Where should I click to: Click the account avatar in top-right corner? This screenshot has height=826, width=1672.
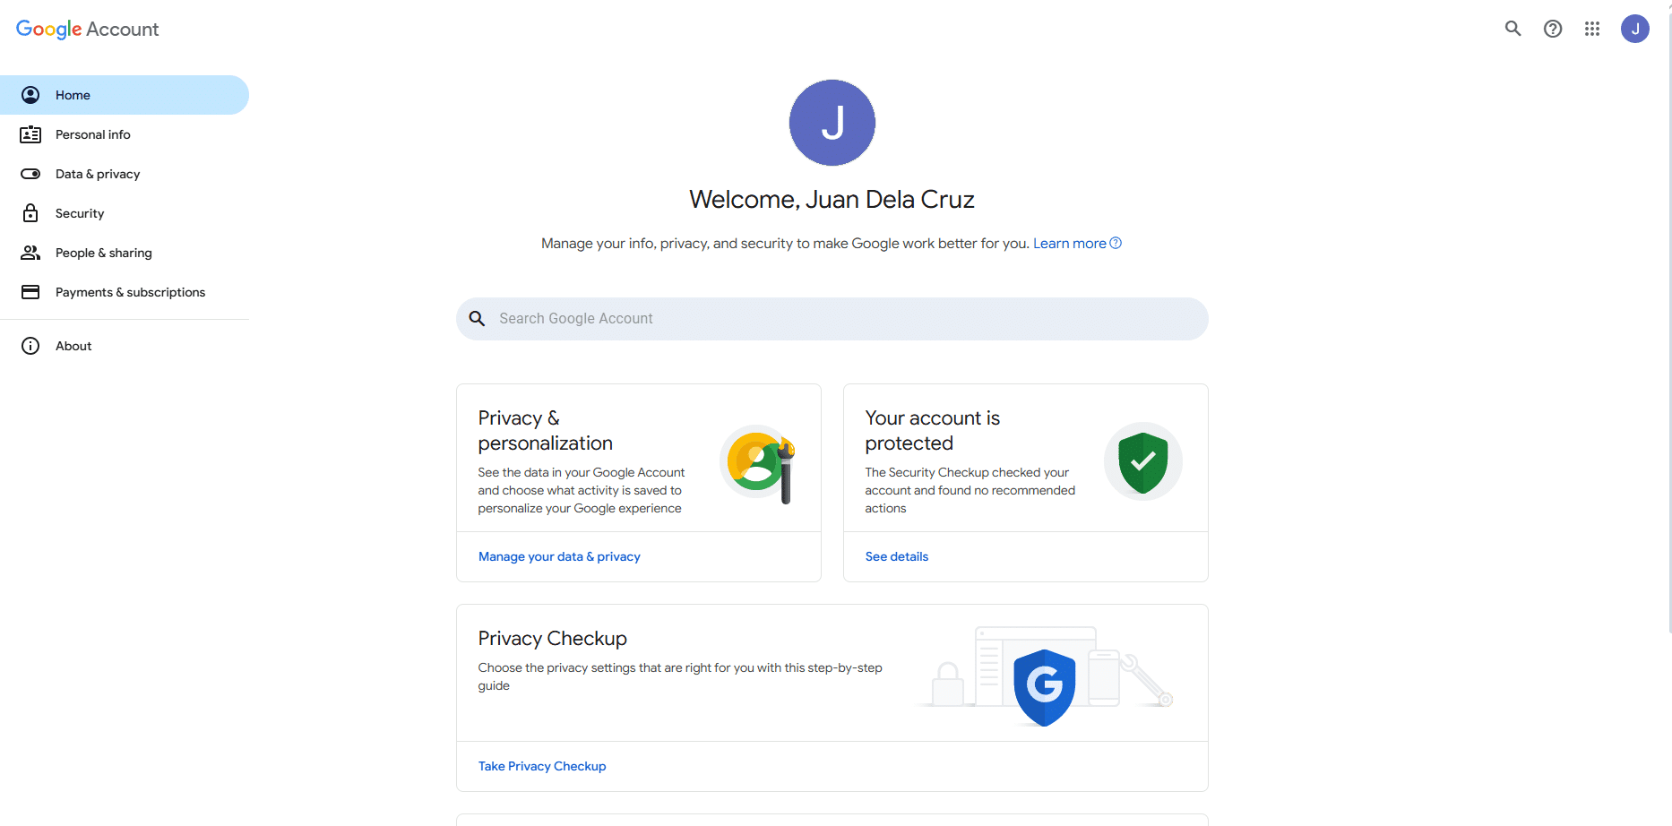(x=1635, y=29)
